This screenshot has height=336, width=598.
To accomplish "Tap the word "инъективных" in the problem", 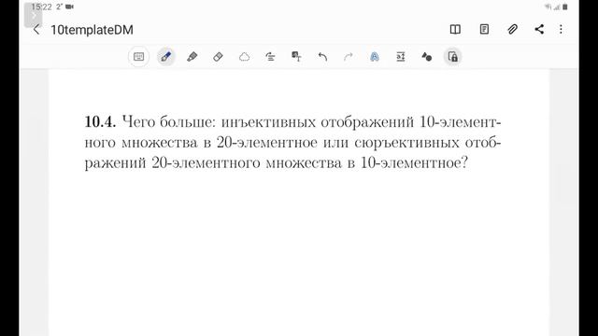I will click(x=268, y=122).
